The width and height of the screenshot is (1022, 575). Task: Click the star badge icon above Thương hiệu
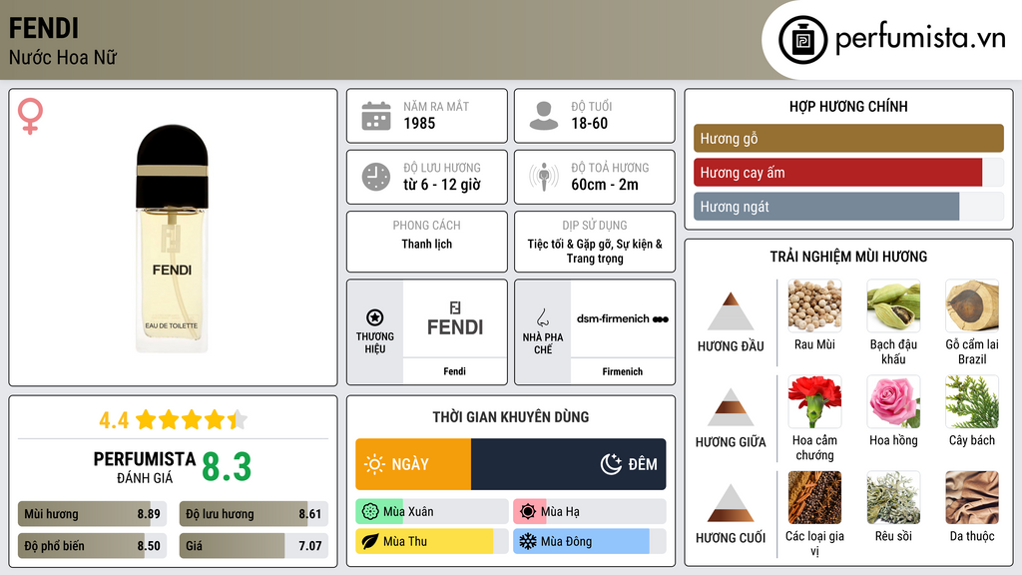(x=375, y=317)
